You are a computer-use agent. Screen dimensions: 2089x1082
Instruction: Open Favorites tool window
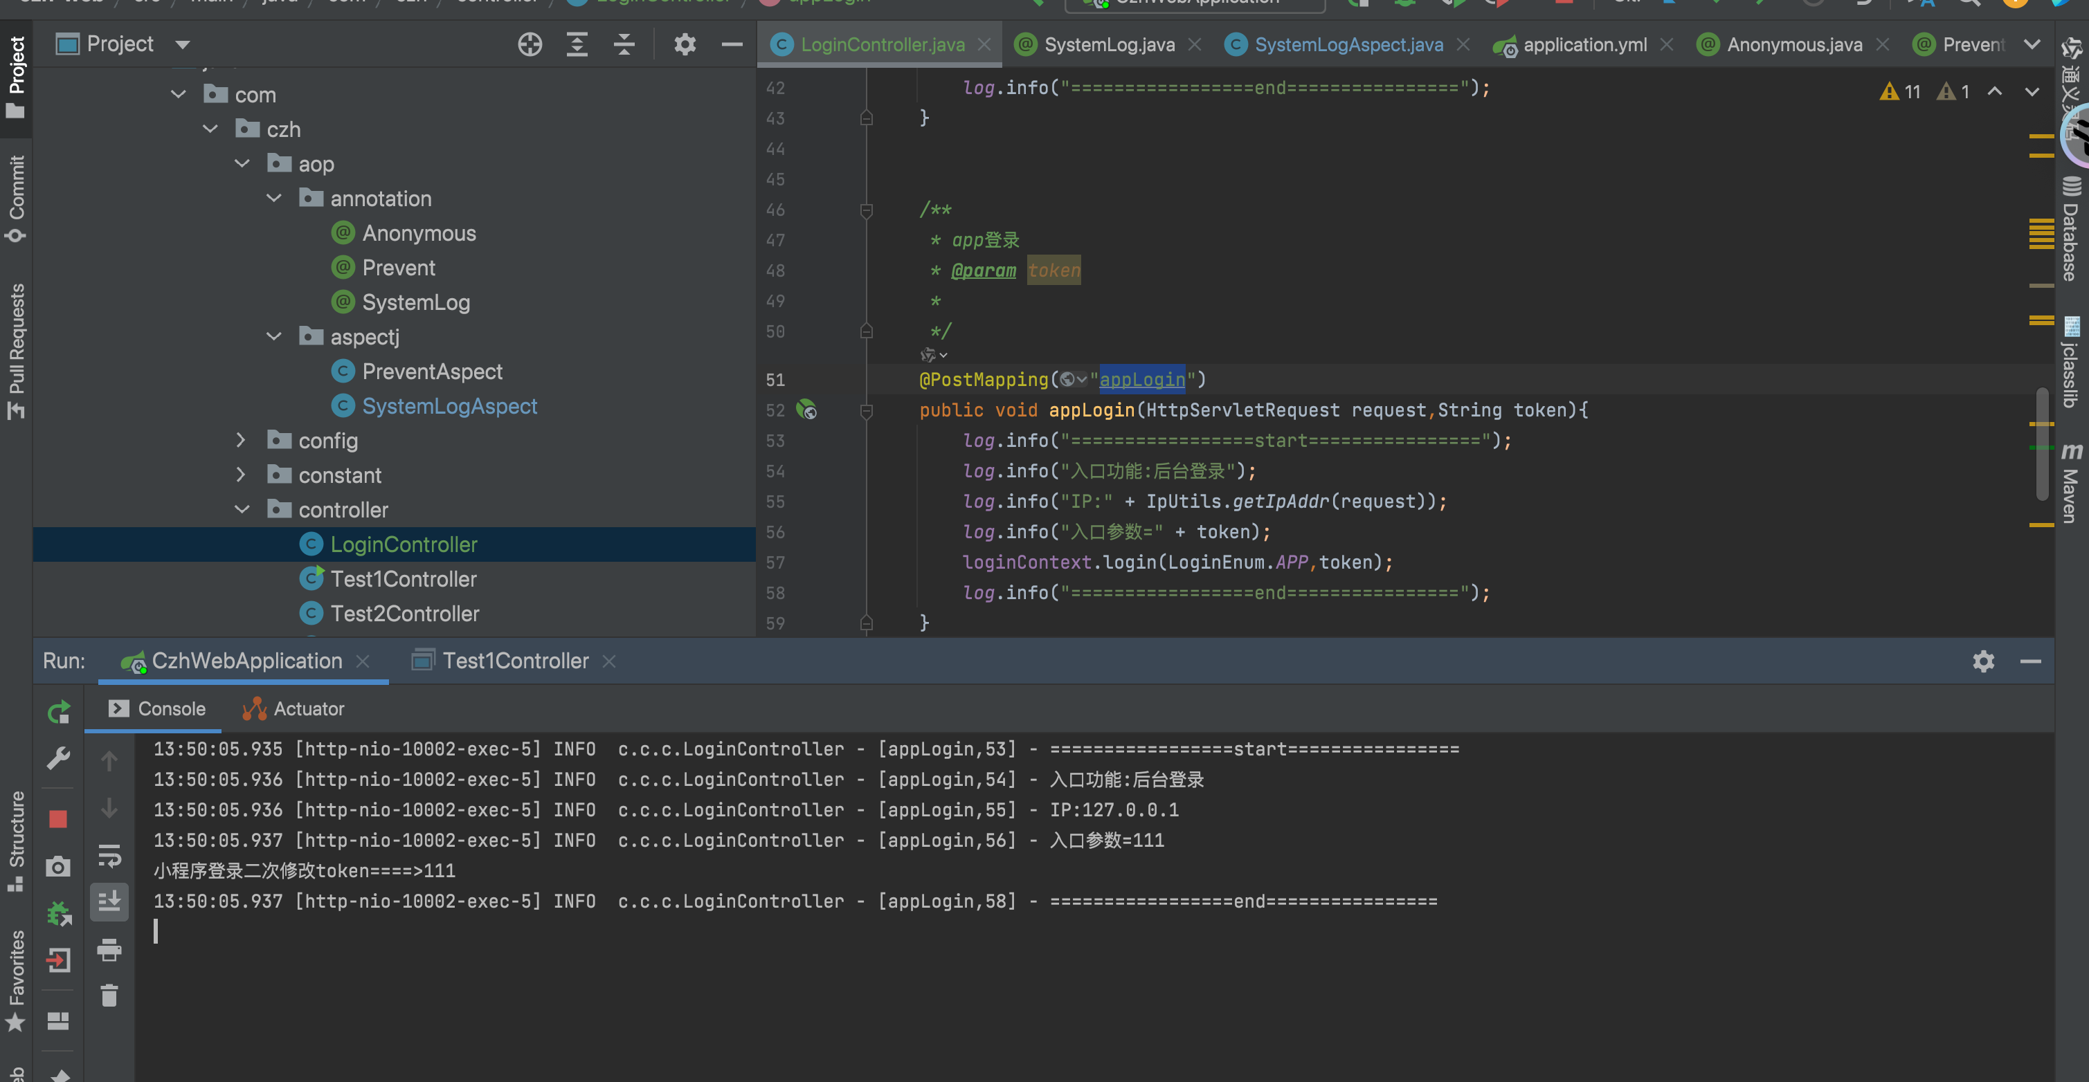point(16,981)
